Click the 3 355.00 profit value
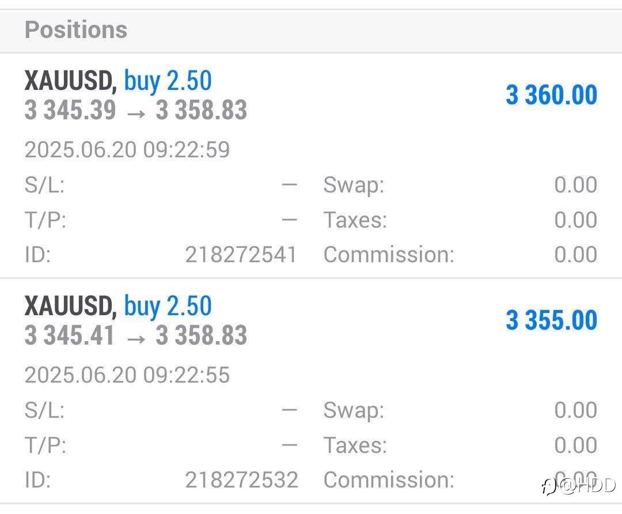The image size is (622, 514). click(551, 320)
